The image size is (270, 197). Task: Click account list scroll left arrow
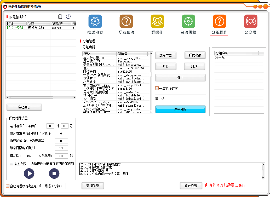point(7,97)
